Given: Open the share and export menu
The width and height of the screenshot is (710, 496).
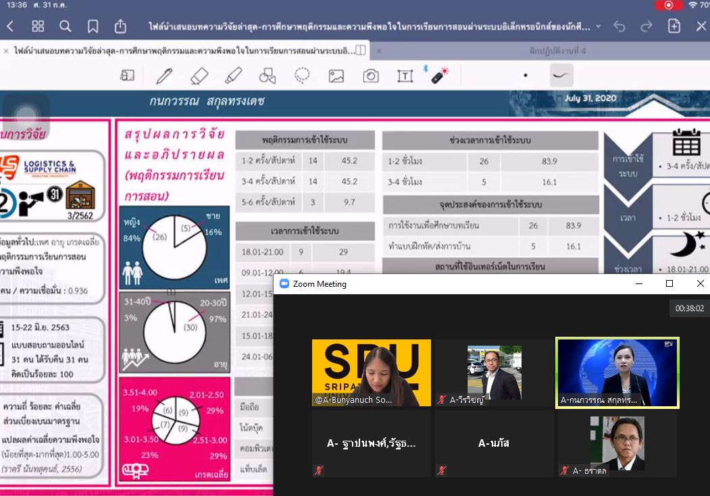Looking at the screenshot, I should click(x=120, y=26).
